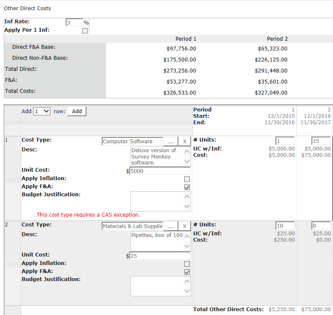This screenshot has height=315, width=333.
Task: Toggle the Apply Per 1 Inf checkbox
Action: (85, 31)
